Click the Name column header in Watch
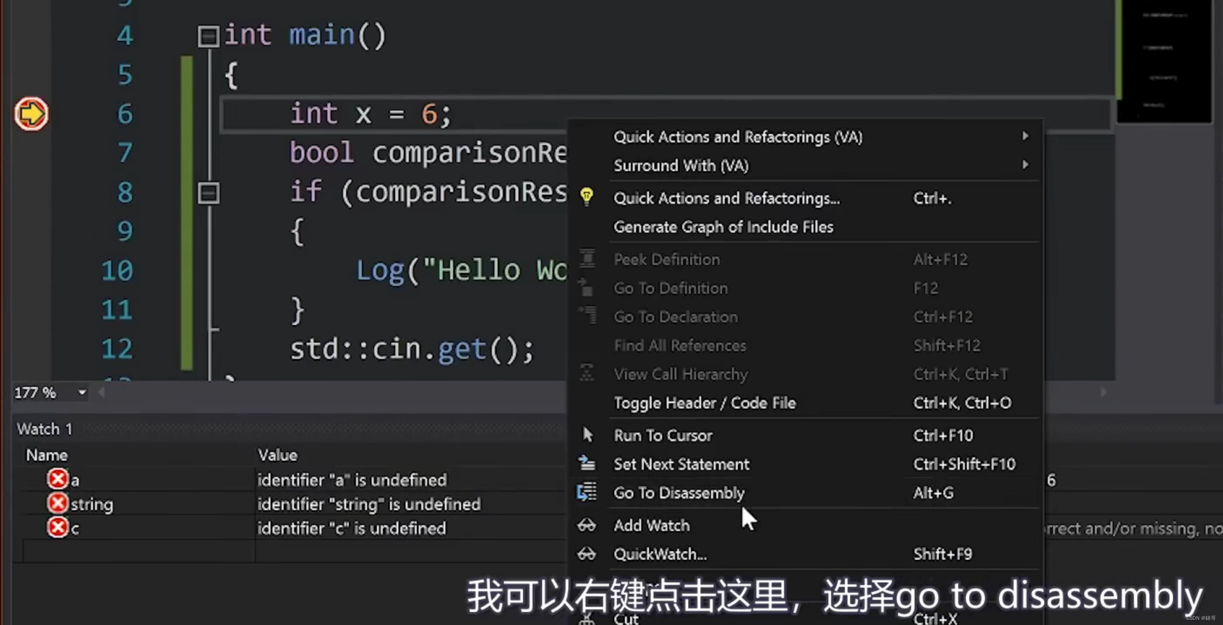 [47, 455]
